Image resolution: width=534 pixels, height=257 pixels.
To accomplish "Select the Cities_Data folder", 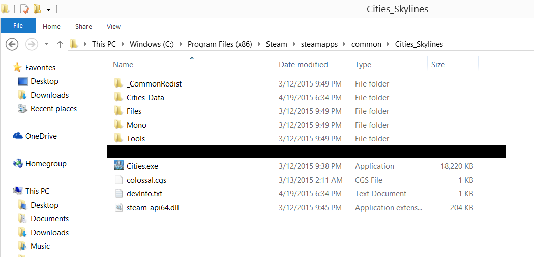I will point(145,98).
